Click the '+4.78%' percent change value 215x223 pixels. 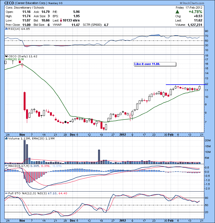pos(195,12)
